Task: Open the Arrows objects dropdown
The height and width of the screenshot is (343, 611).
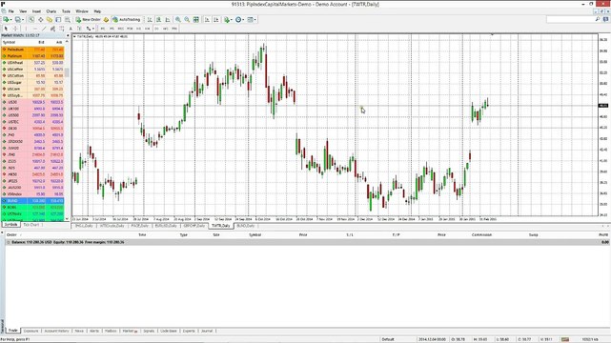Action: 90,29
